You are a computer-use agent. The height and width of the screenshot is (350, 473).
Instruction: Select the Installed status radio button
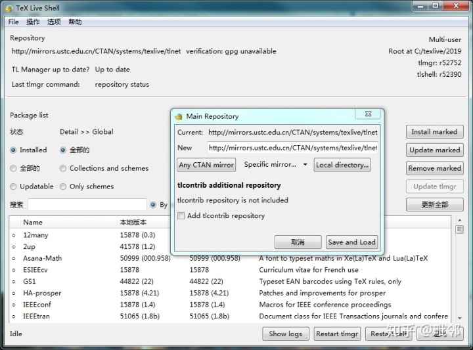point(13,150)
